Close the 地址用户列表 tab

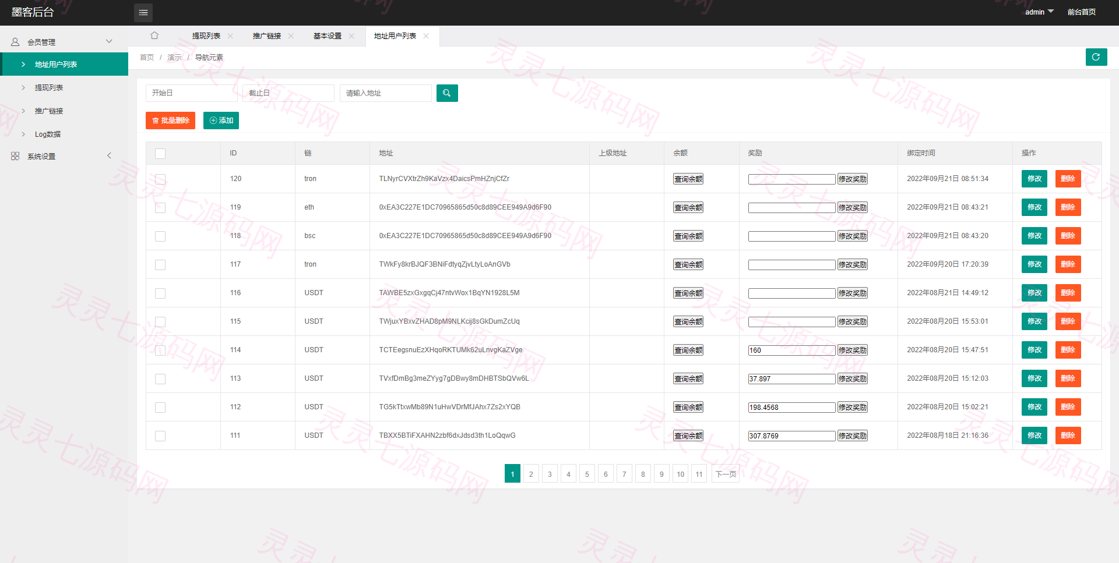click(x=426, y=36)
